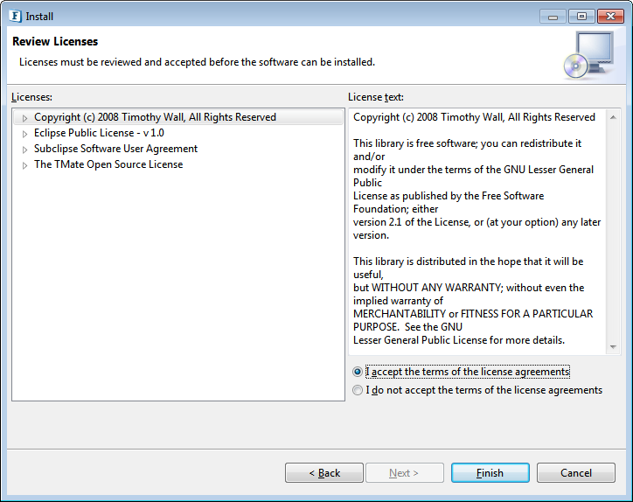Image resolution: width=633 pixels, height=502 pixels.
Task: Click the Install window app icon
Action: 16,16
